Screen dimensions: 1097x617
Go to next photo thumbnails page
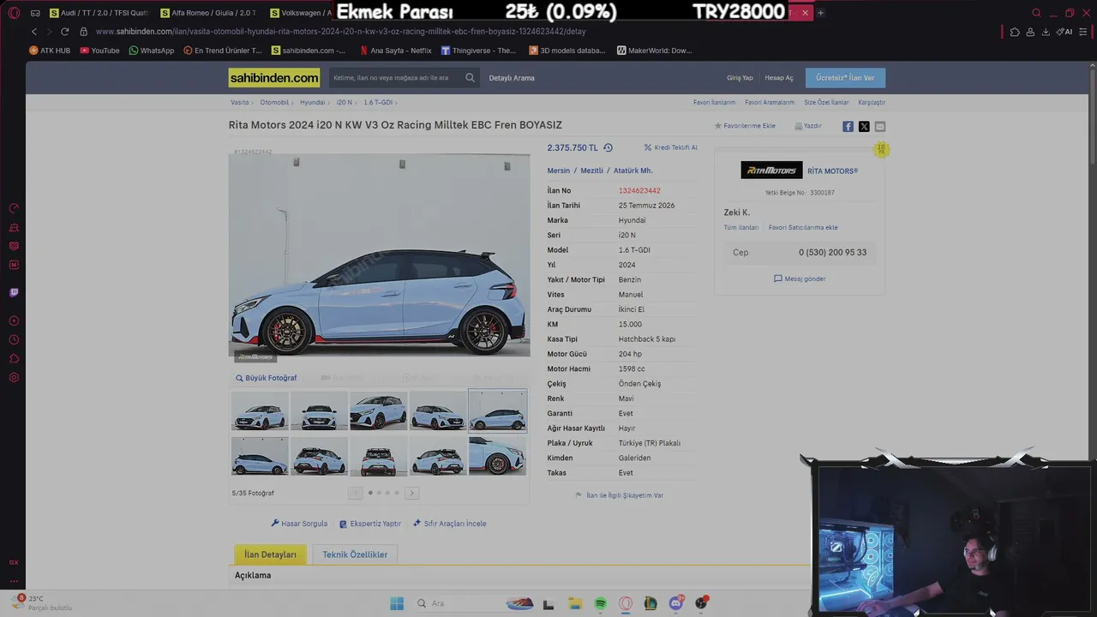point(412,493)
